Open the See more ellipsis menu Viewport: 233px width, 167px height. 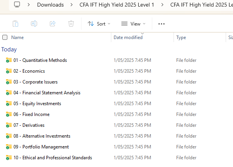tap(162, 24)
